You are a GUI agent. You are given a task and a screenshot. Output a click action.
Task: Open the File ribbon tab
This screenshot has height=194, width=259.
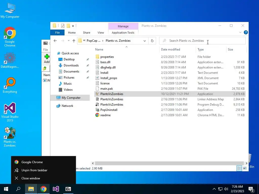57,33
